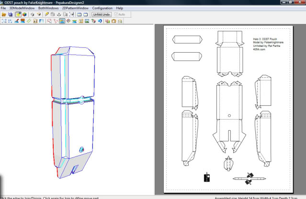Open the 2DPatternWindow menu
Screen dimensions: 306x199
[x=75, y=8]
